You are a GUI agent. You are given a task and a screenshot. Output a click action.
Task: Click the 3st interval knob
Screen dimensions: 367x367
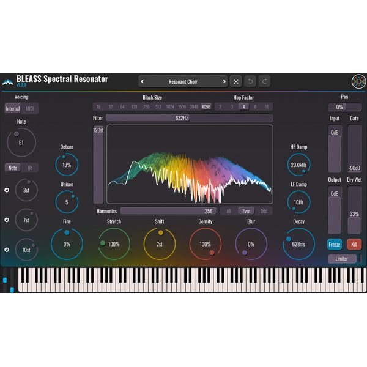click(26, 190)
